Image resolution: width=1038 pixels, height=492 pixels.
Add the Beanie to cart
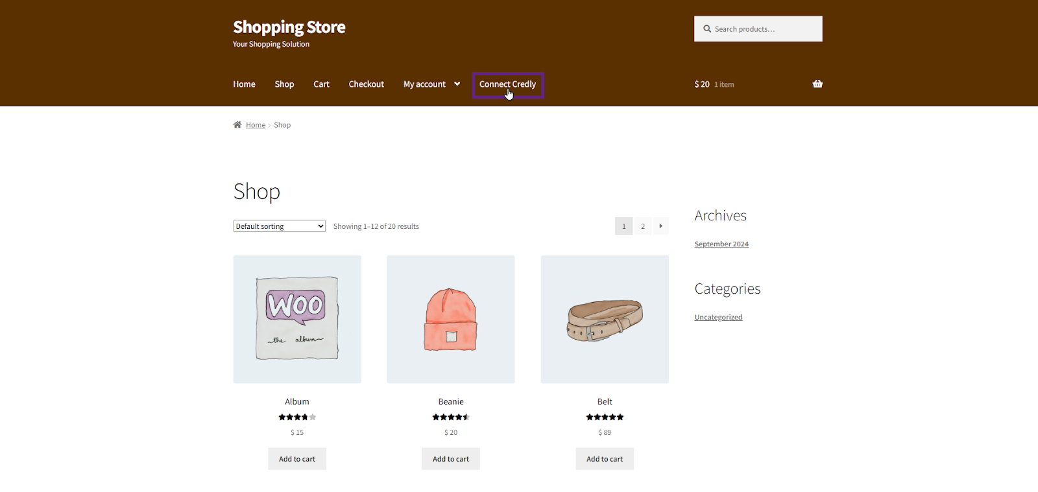click(x=451, y=459)
